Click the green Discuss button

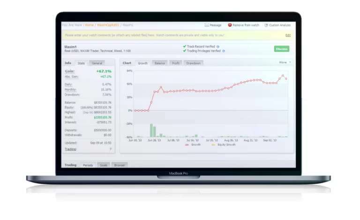pyautogui.click(x=281, y=49)
